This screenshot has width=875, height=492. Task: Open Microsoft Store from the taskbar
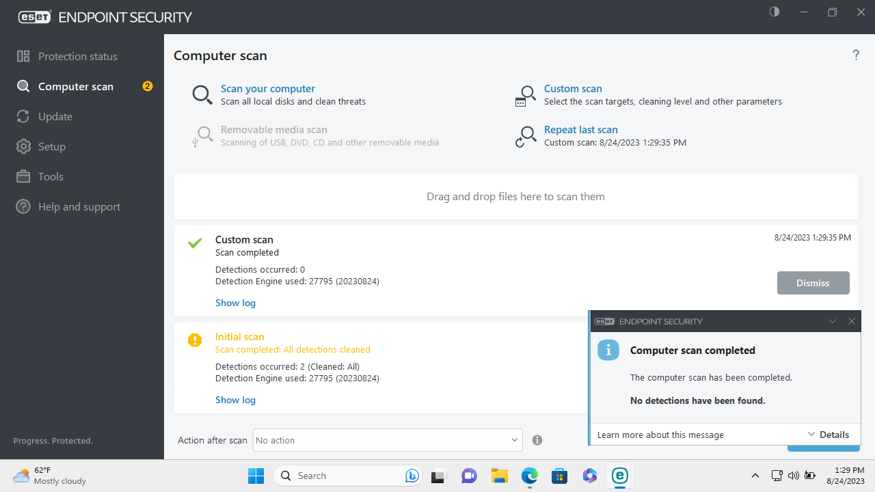coord(560,476)
